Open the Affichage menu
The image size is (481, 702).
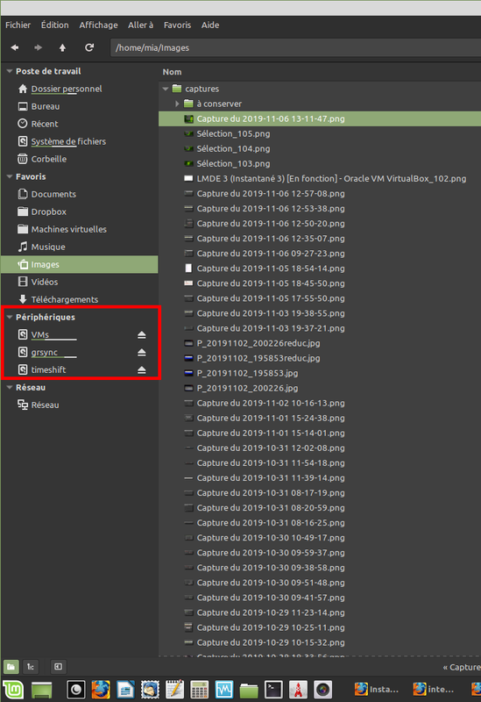click(x=98, y=25)
